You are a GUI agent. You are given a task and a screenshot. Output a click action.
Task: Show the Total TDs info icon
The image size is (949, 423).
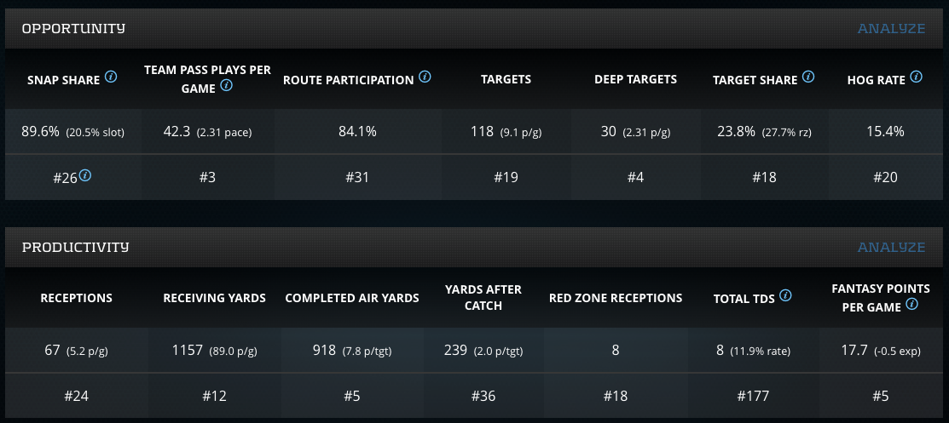785,296
